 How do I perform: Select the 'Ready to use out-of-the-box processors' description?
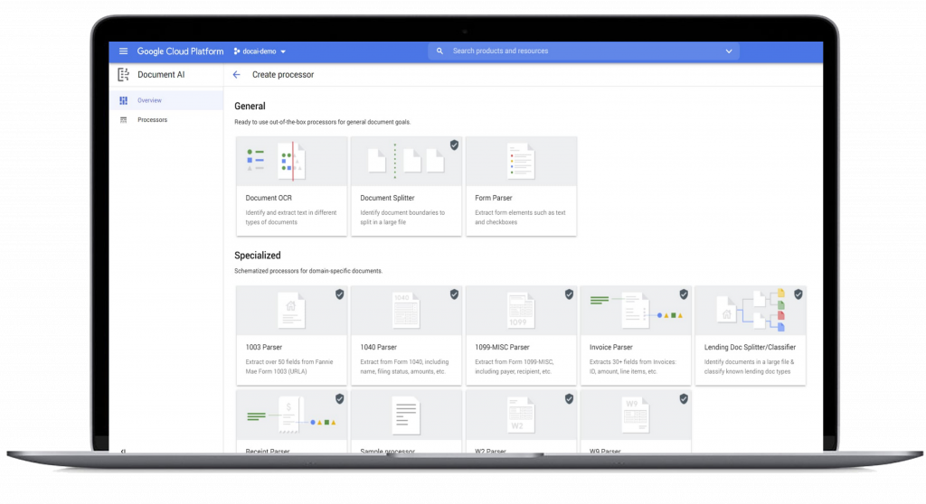[x=323, y=122]
